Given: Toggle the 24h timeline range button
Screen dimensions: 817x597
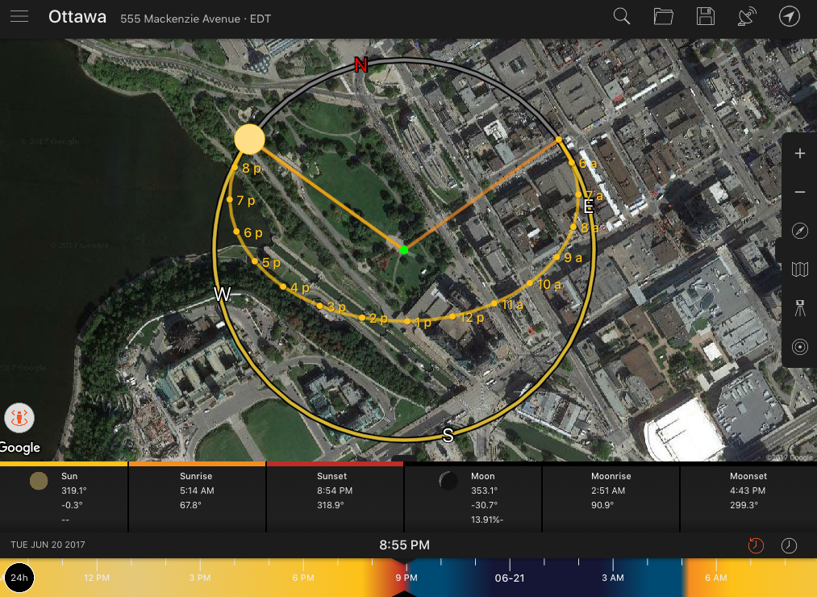Looking at the screenshot, I should coord(19,578).
